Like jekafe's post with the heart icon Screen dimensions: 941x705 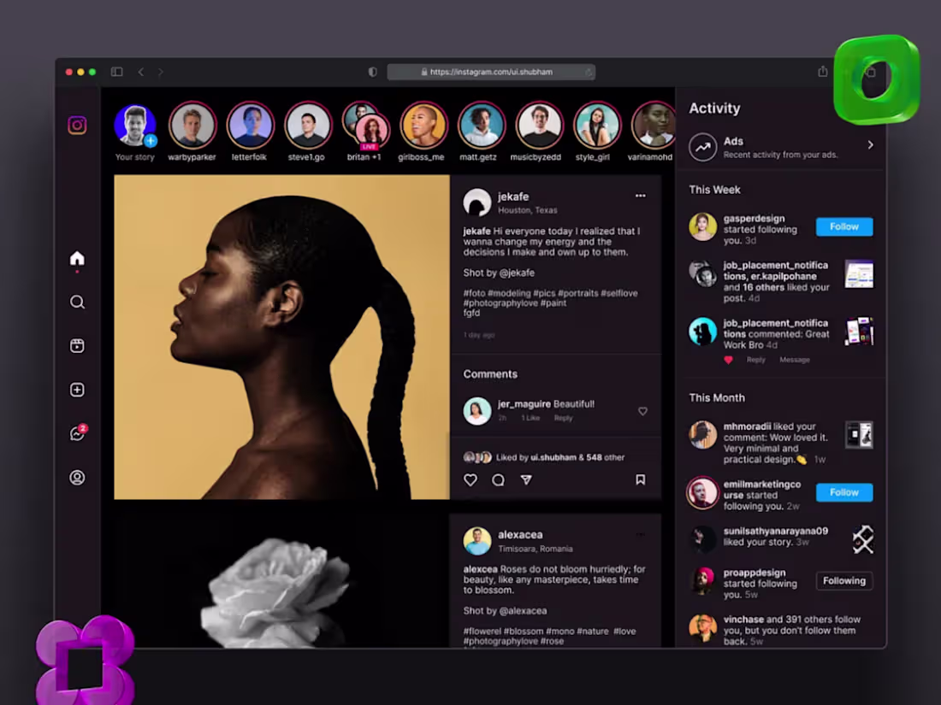[470, 479]
